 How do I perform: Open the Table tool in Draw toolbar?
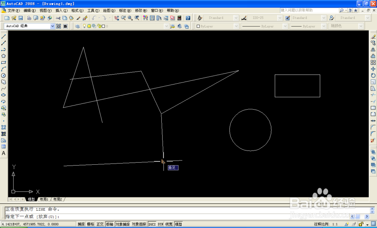(x=4, y=147)
